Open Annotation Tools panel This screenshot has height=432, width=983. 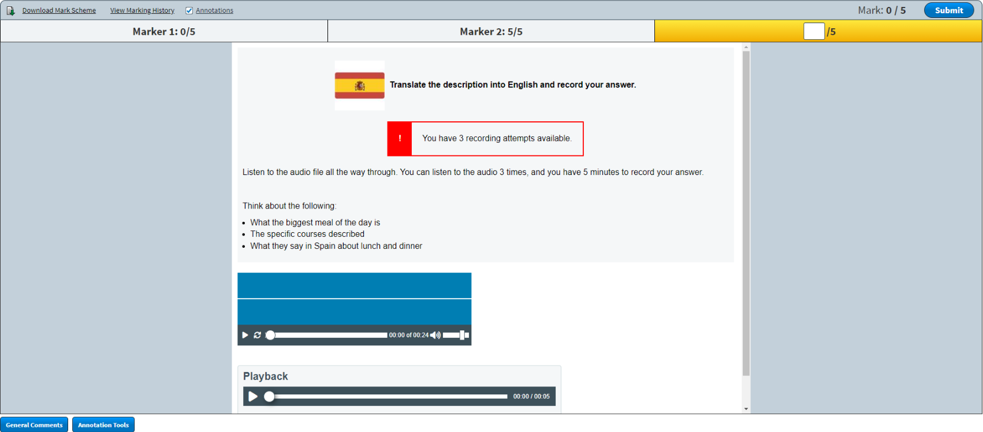tap(103, 424)
